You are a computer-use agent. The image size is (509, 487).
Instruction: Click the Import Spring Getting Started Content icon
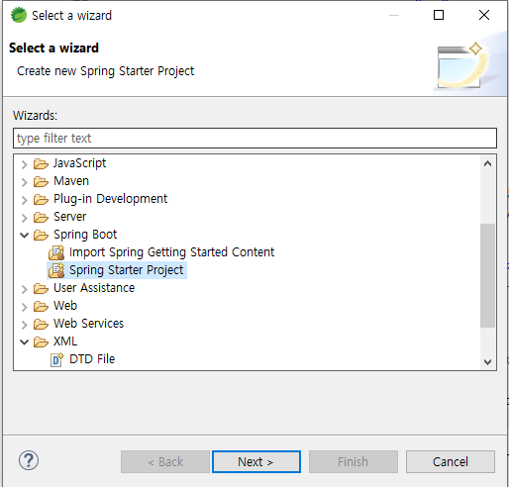(x=56, y=252)
